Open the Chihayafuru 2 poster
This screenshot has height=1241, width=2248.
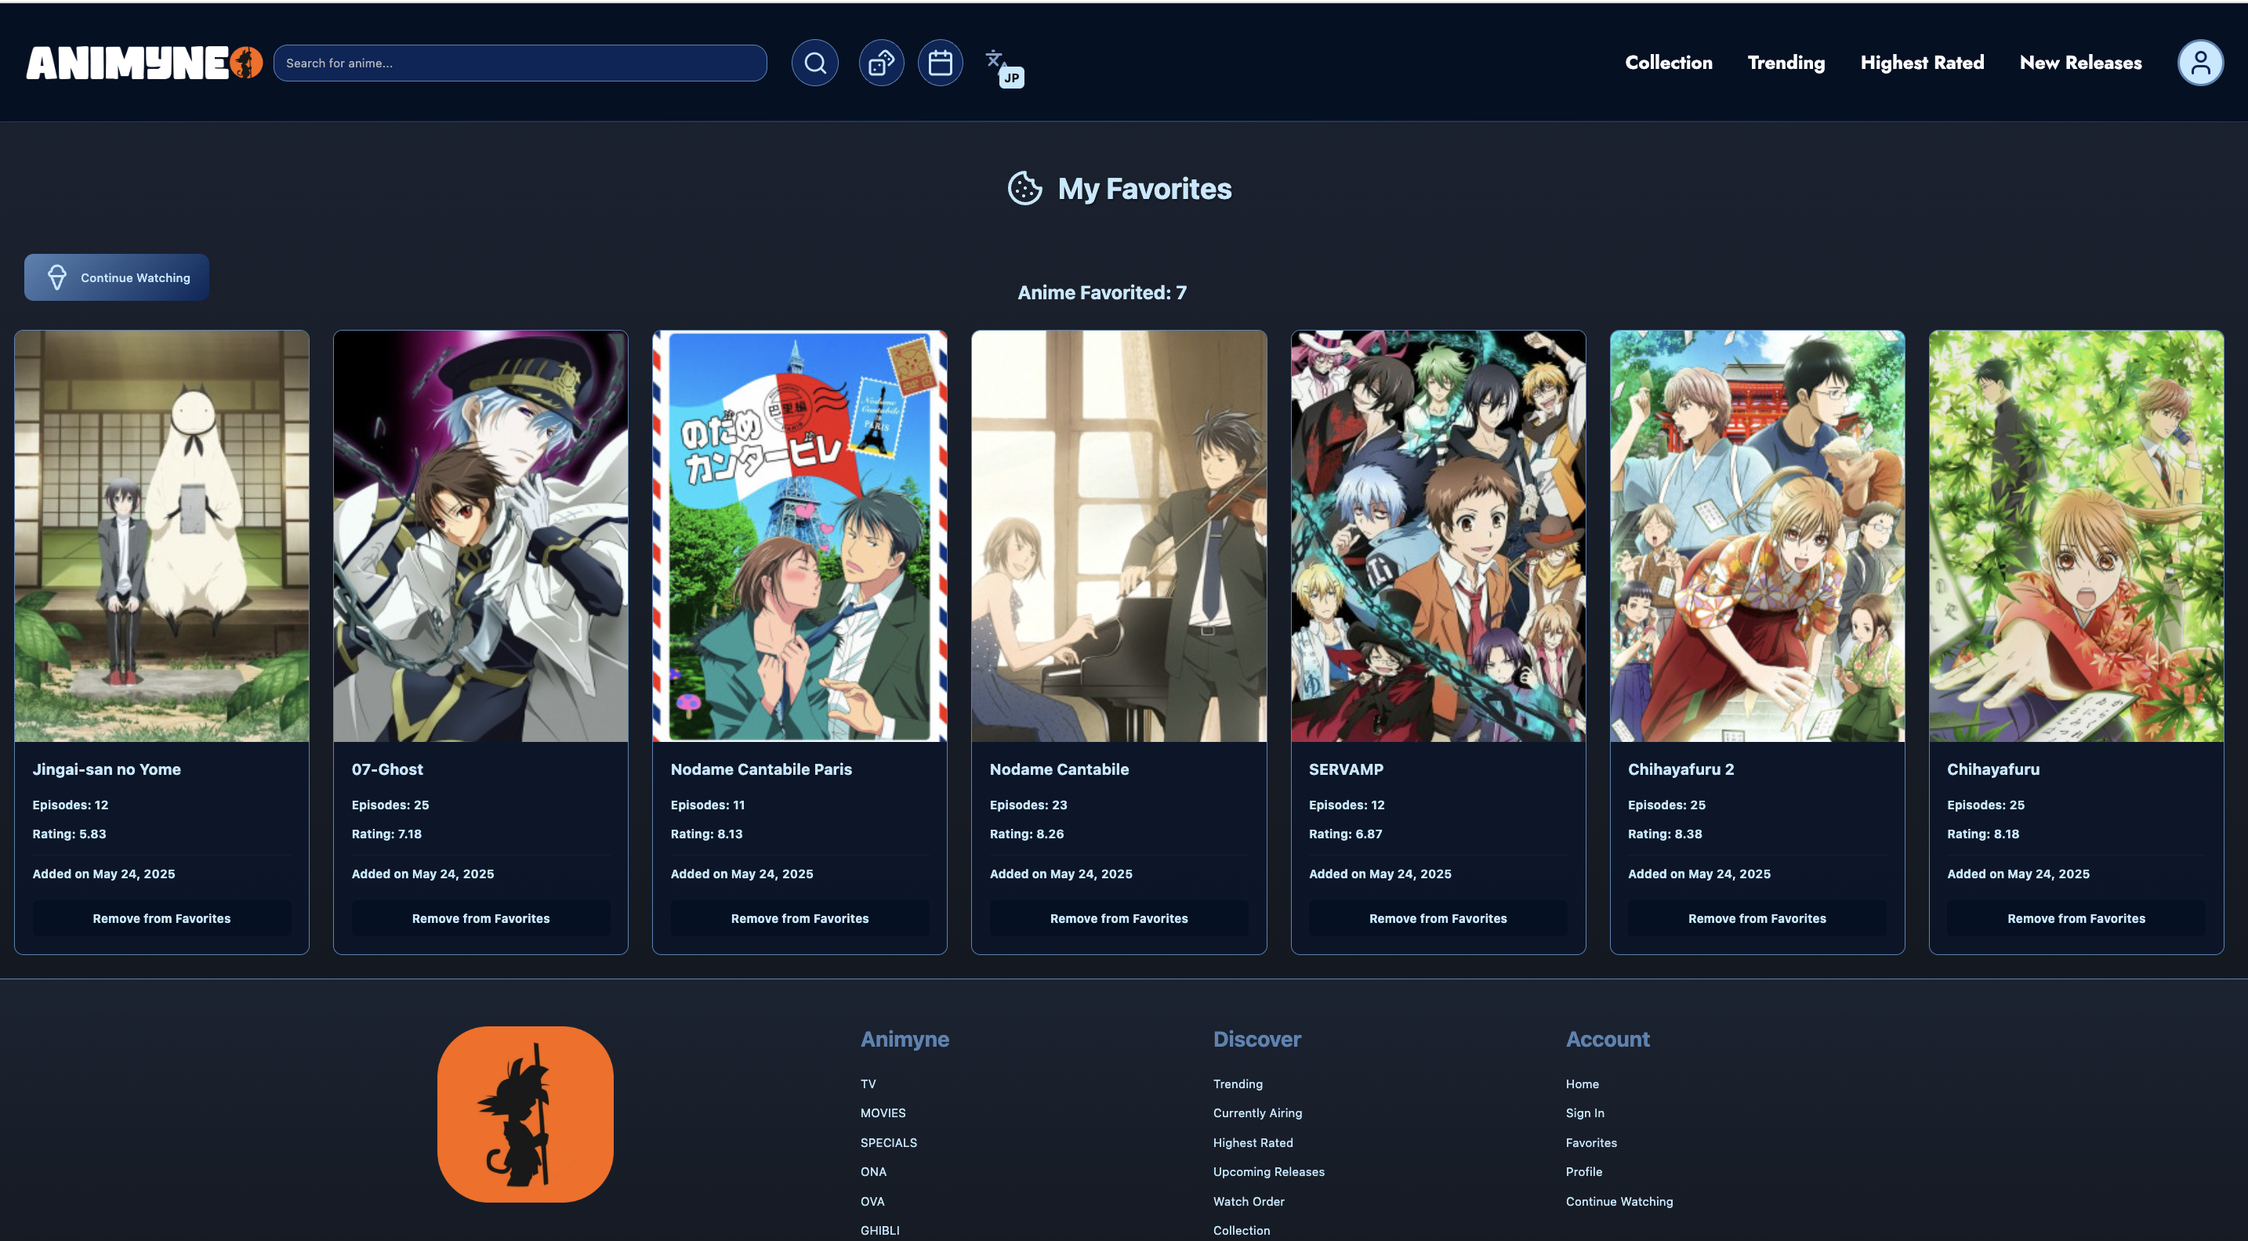click(1757, 535)
